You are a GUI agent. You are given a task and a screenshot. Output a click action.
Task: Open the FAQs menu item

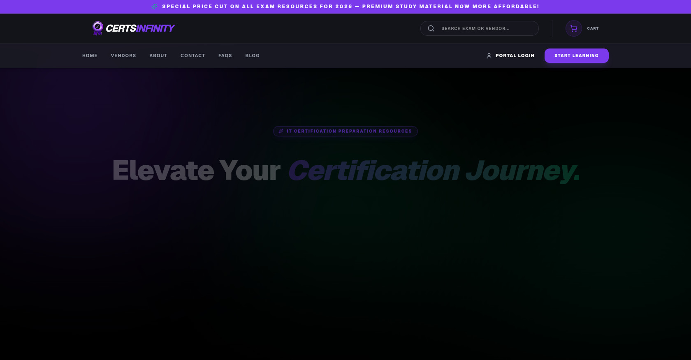coord(225,55)
